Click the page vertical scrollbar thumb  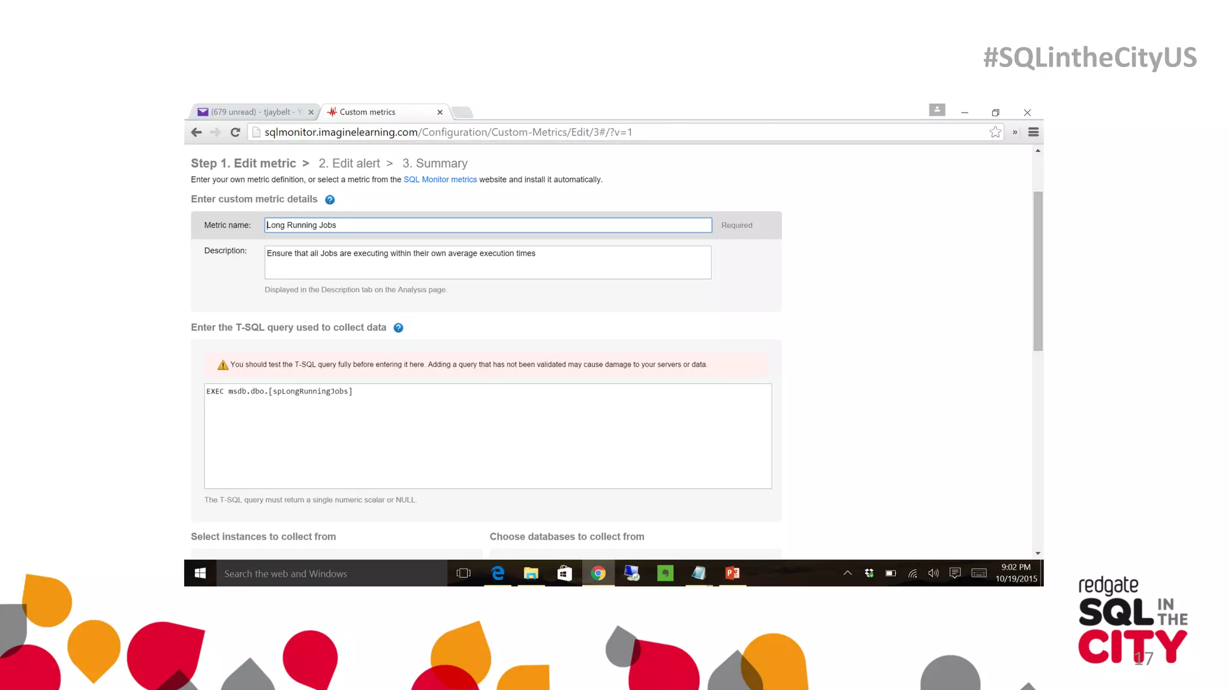(1038, 271)
